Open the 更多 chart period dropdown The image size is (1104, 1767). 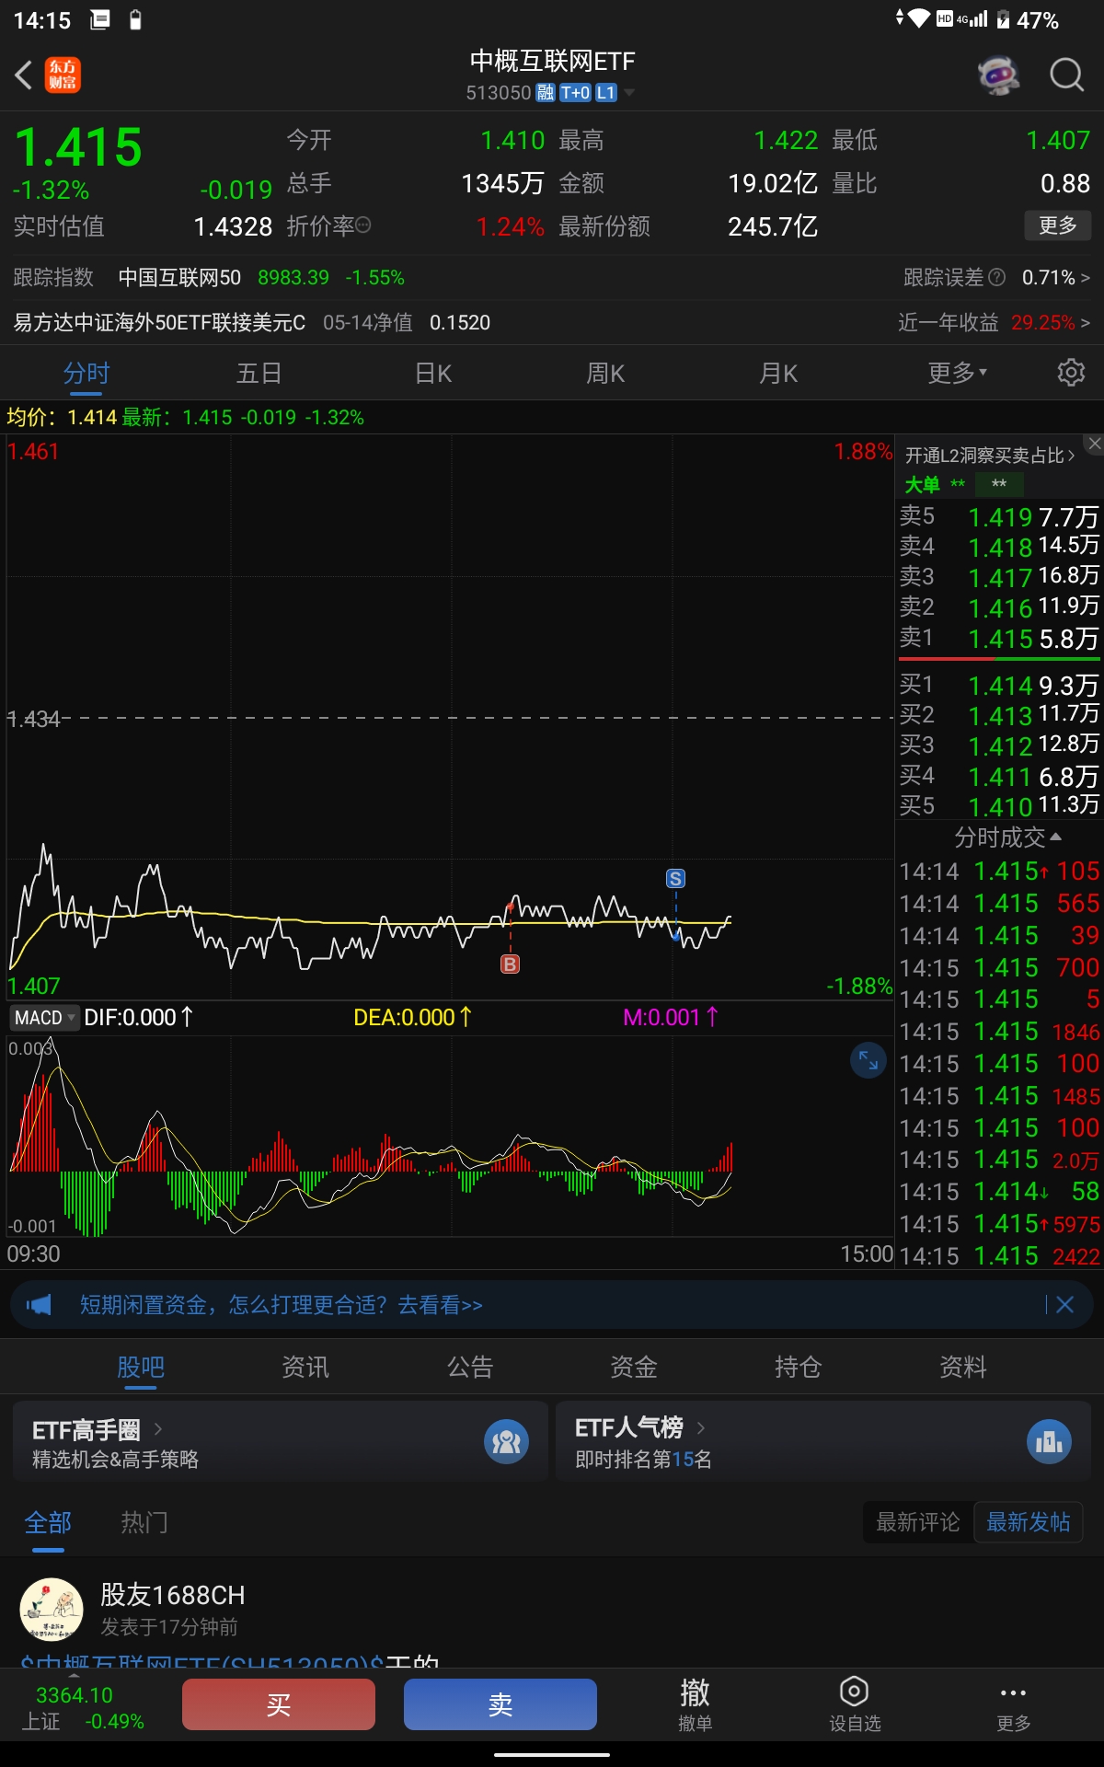pyautogui.click(x=957, y=373)
